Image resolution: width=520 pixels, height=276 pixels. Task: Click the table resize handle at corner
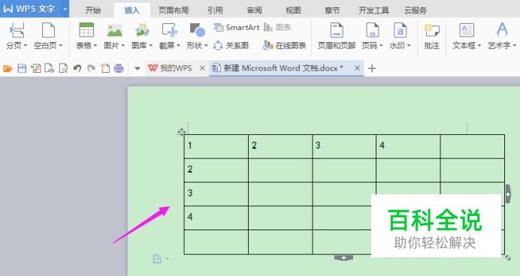click(508, 257)
